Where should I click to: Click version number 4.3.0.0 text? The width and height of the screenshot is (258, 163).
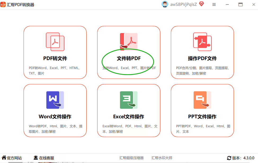pos(249,158)
